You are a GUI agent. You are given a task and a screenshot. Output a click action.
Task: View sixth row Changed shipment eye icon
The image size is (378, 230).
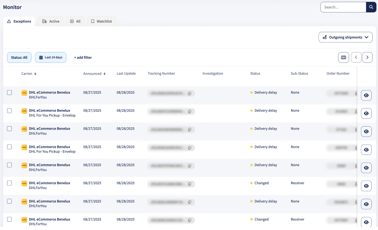366,186
